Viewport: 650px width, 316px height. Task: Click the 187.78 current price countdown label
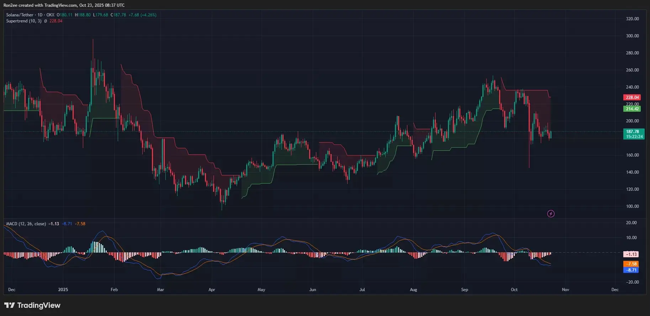click(634, 134)
